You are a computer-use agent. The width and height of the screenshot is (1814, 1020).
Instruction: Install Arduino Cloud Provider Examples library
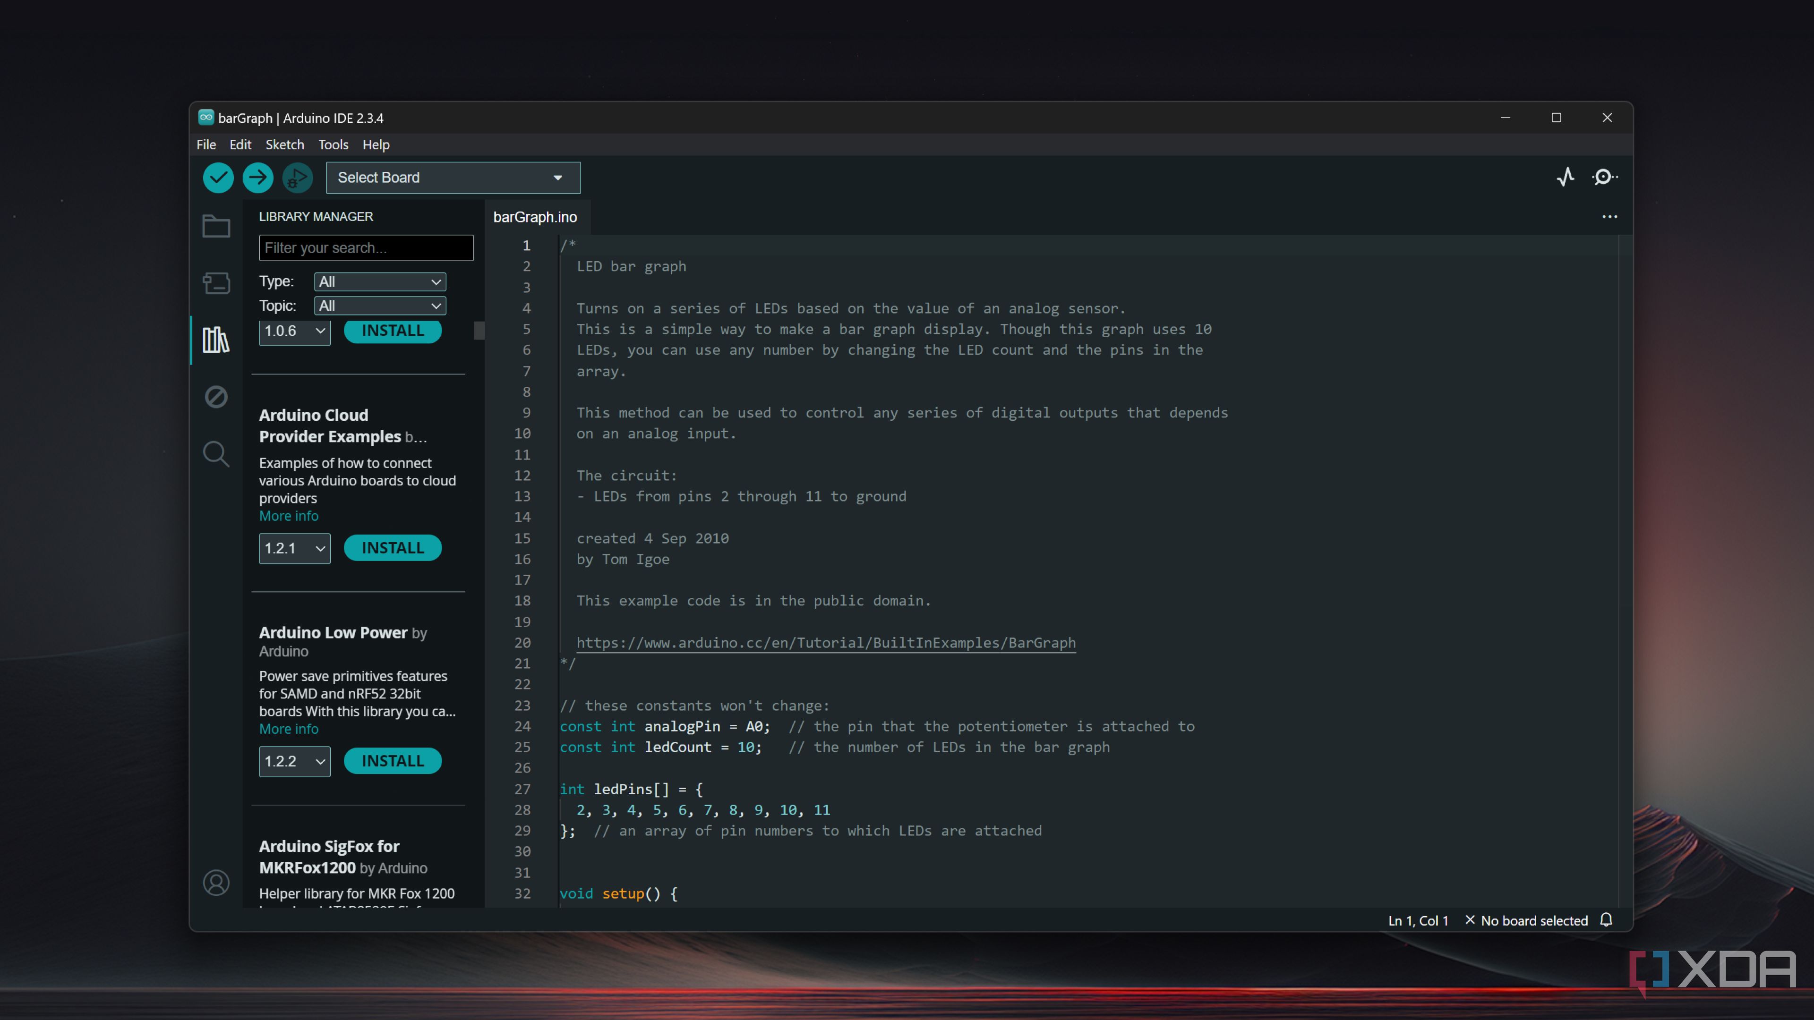click(x=392, y=548)
